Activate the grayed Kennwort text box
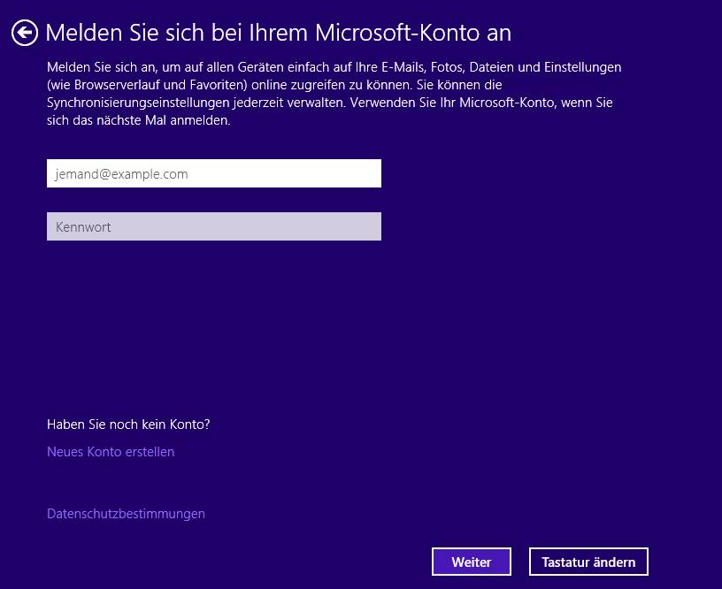This screenshot has width=722, height=589. coord(213,226)
